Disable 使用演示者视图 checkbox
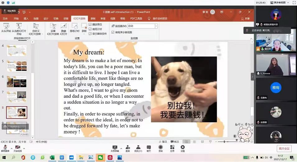 pyautogui.click(x=113, y=32)
